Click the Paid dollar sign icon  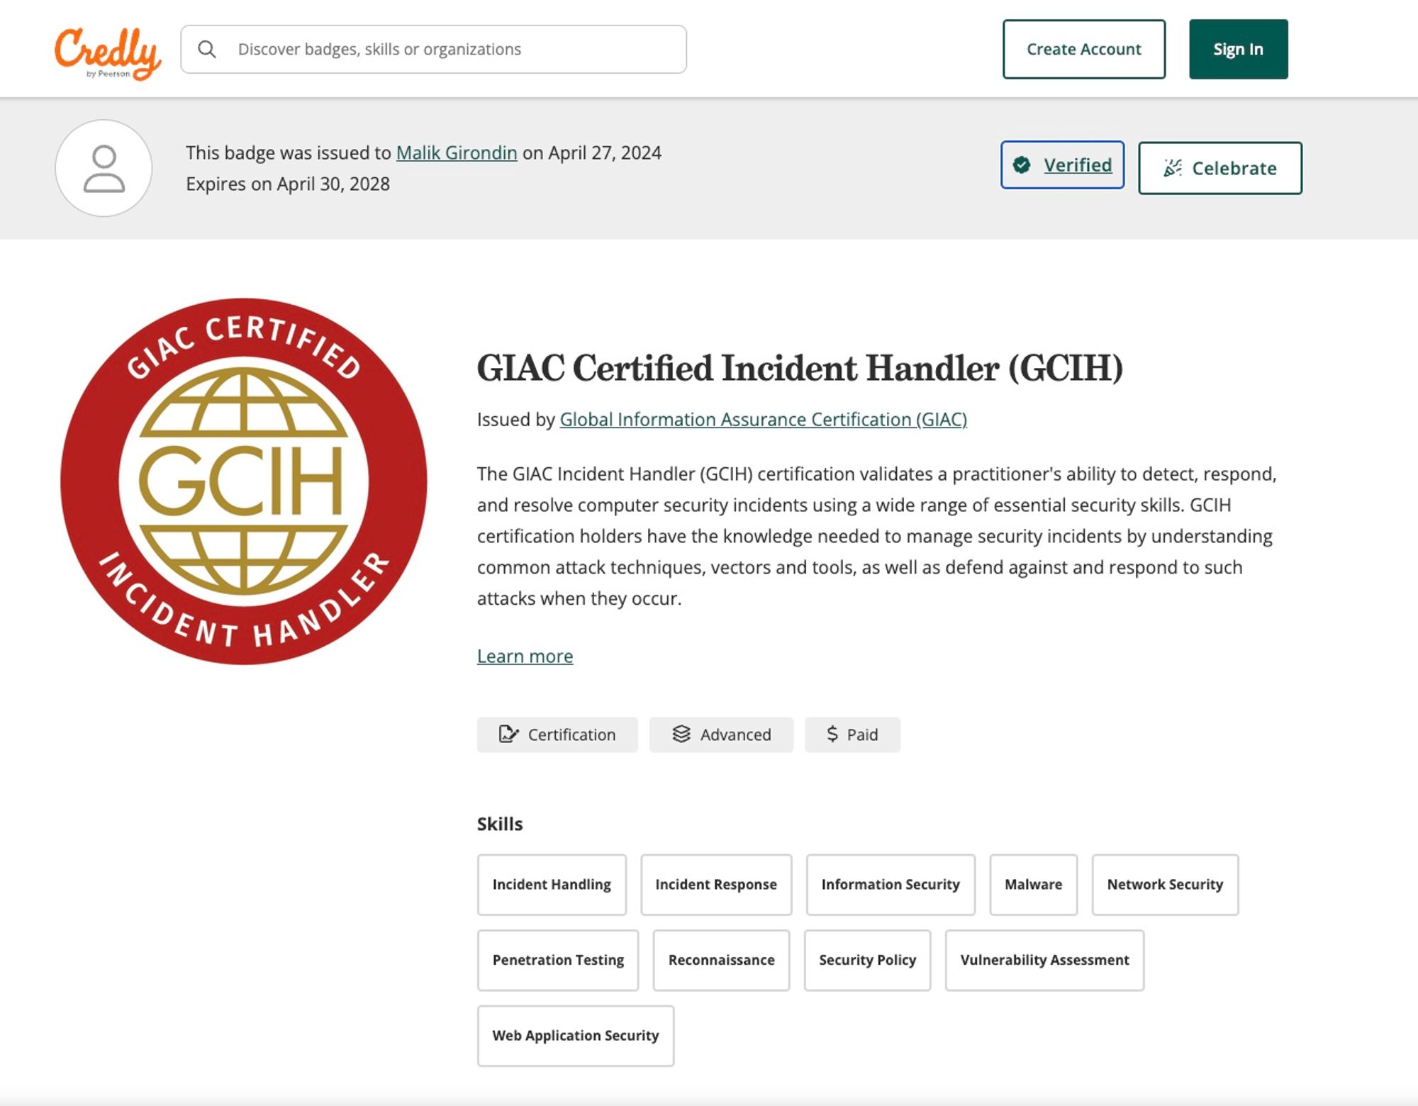[x=832, y=734]
